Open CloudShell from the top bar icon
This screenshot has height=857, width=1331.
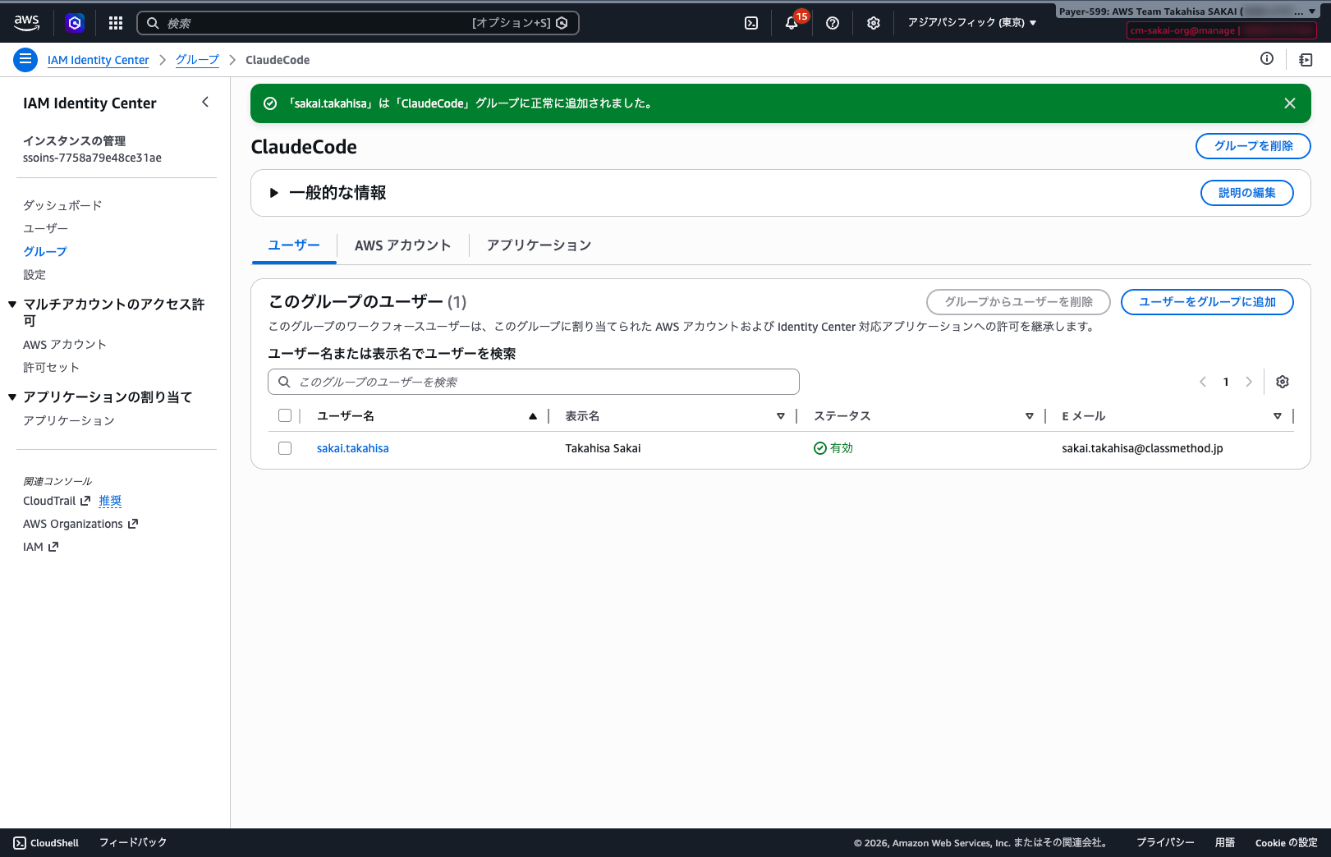(751, 23)
